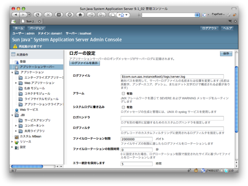
Task: Select the Sun J... browser tab
Action: click(31, 22)
